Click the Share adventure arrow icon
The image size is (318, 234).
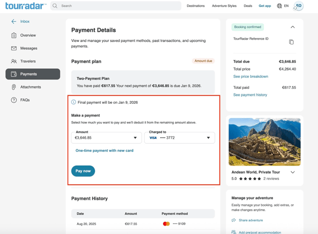(x=234, y=220)
